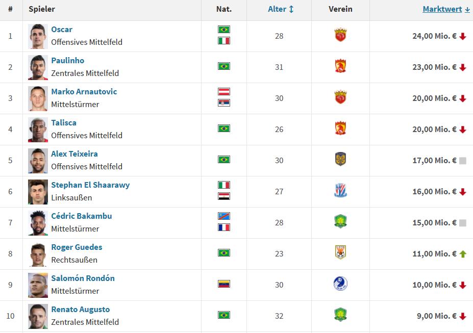
Task: Click Oscar's club crest icon
Action: pos(340,35)
